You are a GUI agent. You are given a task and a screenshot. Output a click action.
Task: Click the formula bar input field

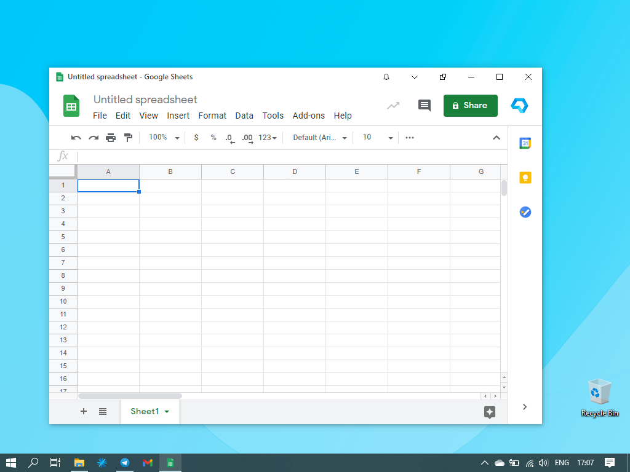(289, 156)
